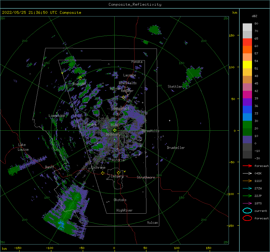
Task: Click the Innisfail city label
Action: coord(121,108)
